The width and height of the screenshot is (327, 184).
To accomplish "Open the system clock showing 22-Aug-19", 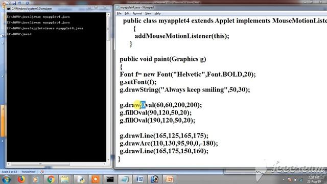I will click(314, 179).
